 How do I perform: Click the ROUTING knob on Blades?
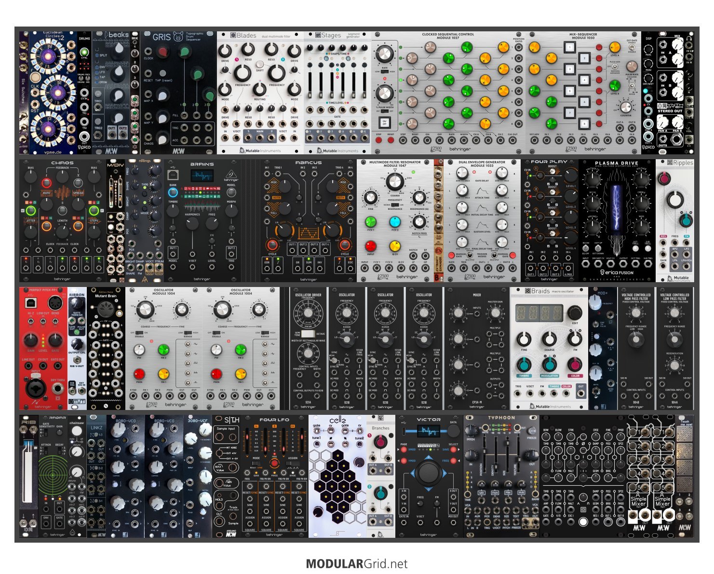point(260,89)
